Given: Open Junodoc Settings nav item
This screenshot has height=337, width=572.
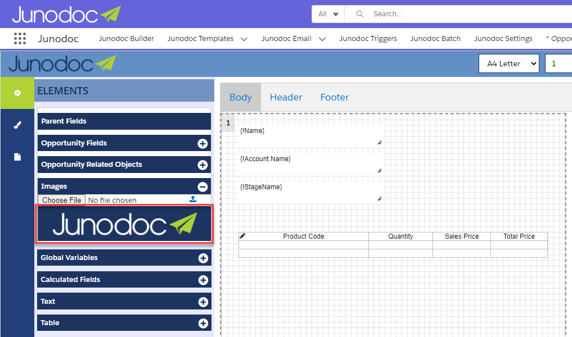Looking at the screenshot, I should click(503, 39).
